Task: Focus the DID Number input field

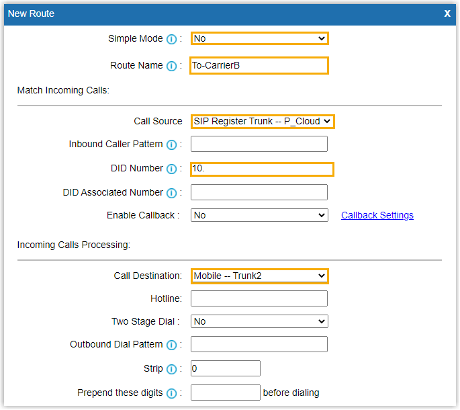Action: coord(262,169)
